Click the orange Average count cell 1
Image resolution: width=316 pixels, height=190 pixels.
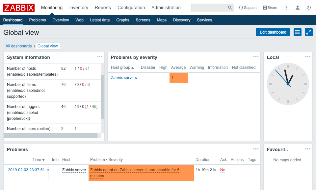pyautogui.click(x=178, y=78)
